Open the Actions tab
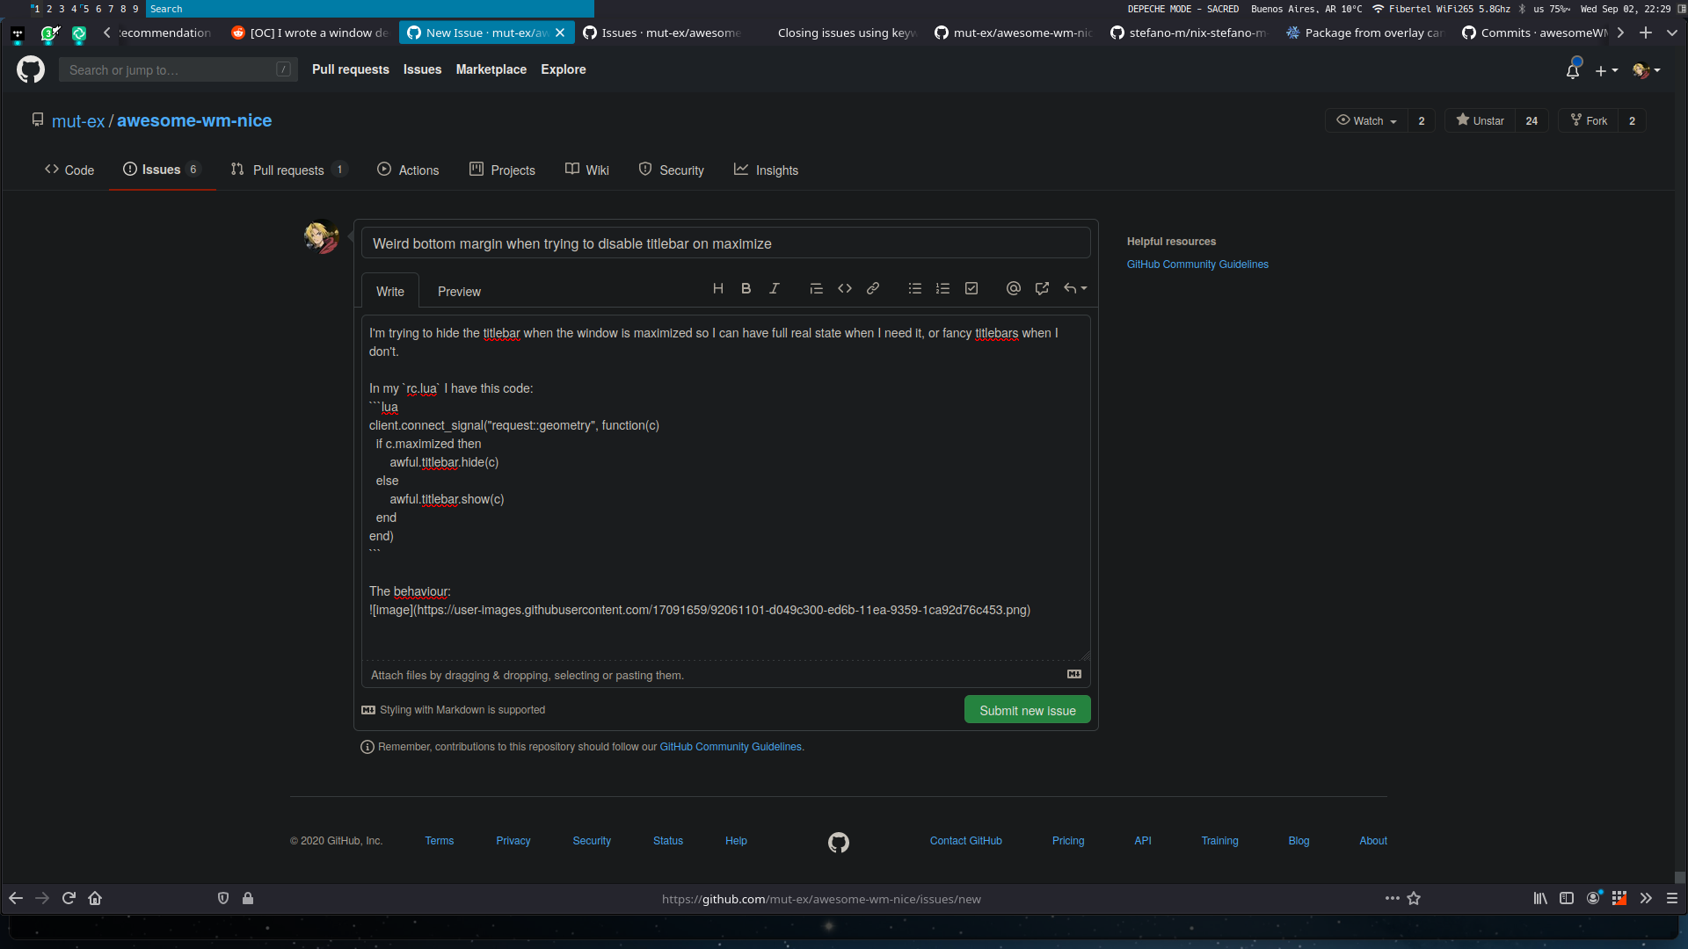1688x949 pixels. pyautogui.click(x=408, y=170)
